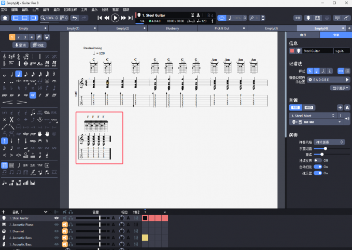352x250 pixels.
Task: Toggle the loop playback icon
Action: tap(221, 18)
